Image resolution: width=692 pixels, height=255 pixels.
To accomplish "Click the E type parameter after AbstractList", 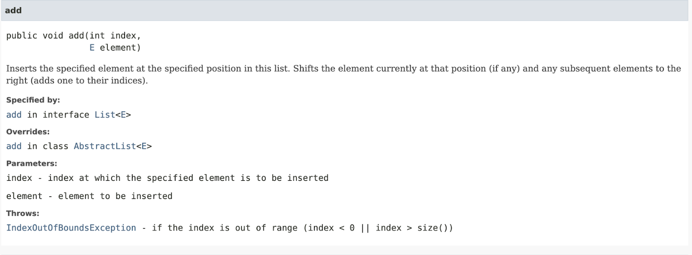I will (x=144, y=146).
